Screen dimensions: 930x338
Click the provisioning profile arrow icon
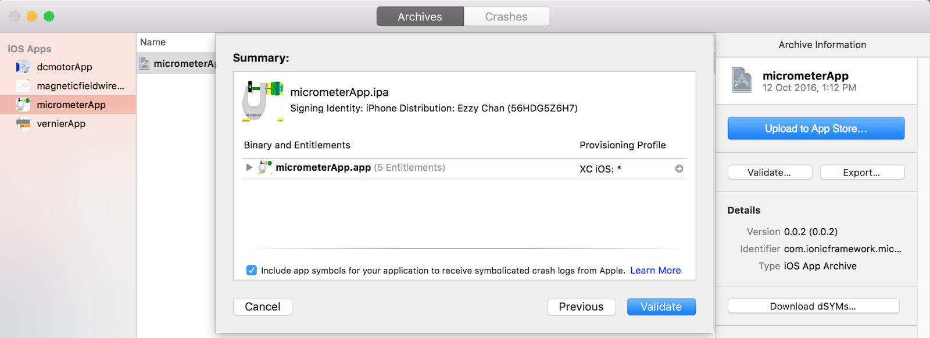click(679, 169)
